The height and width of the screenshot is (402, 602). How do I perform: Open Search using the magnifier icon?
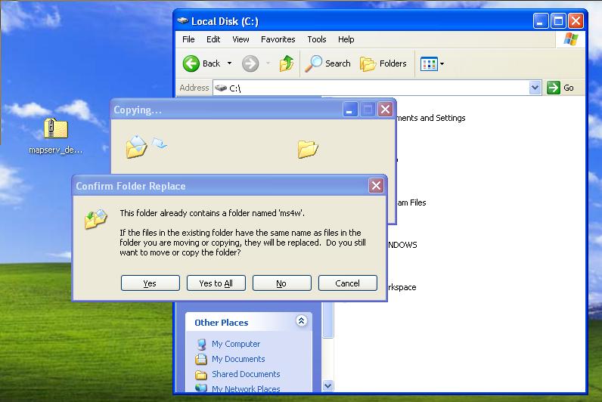click(x=314, y=63)
